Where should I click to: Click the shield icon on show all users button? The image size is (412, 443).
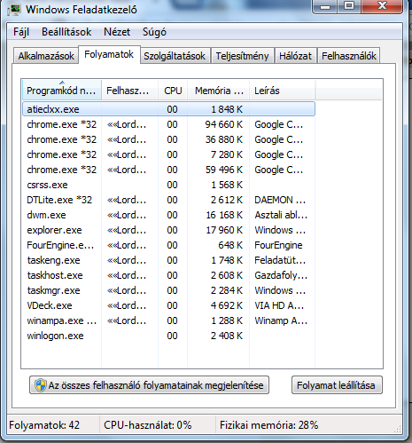coord(41,385)
